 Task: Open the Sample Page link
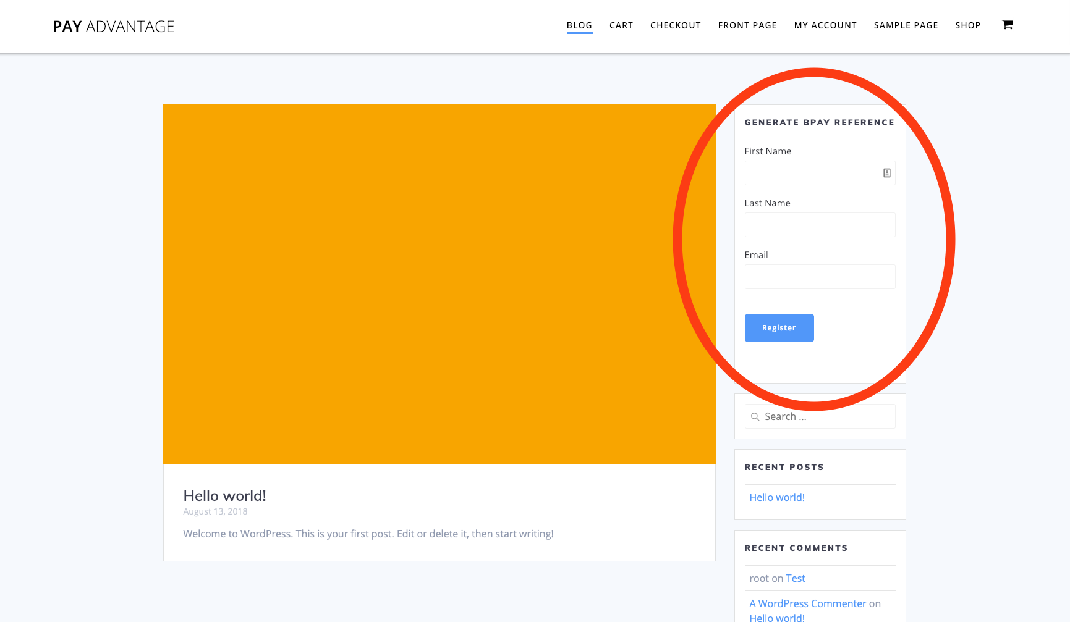(906, 25)
